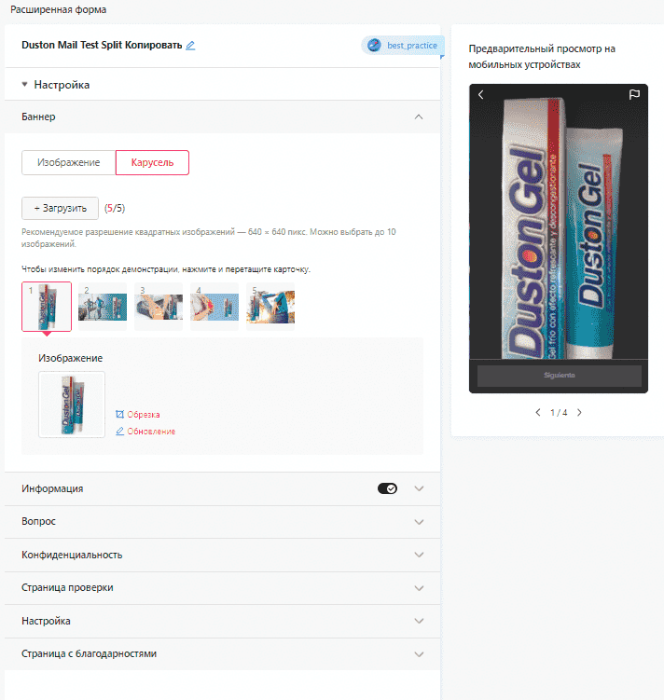664x700 pixels.
Task: Go to previous preview page arrow
Action: pos(537,412)
